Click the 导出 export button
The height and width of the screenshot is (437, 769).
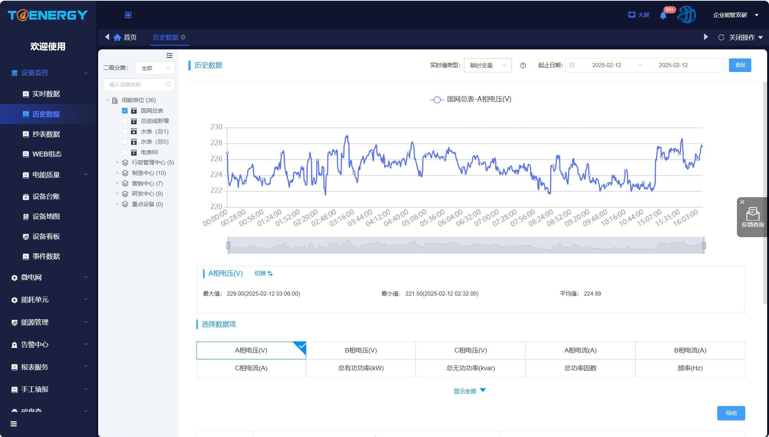coord(730,413)
